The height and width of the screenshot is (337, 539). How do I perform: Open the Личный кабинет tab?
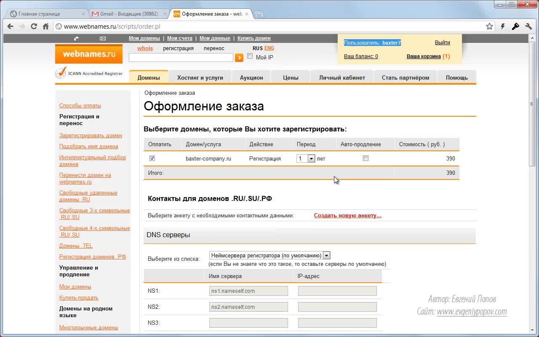[x=342, y=78]
